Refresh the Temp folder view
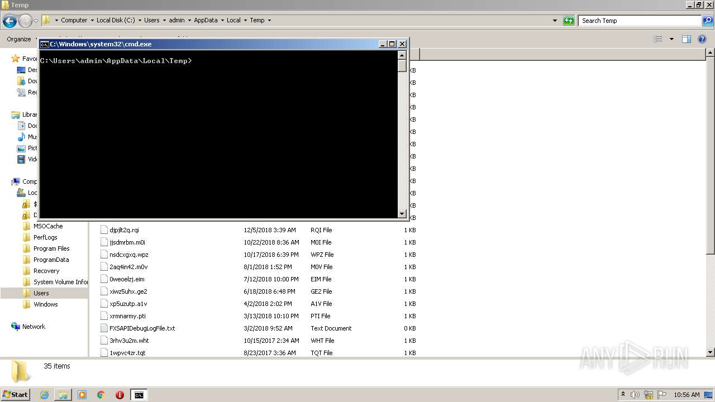 click(x=569, y=21)
